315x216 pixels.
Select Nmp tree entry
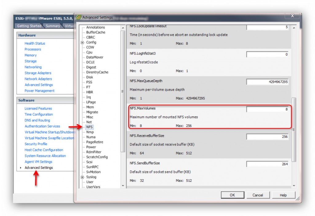click(x=90, y=132)
